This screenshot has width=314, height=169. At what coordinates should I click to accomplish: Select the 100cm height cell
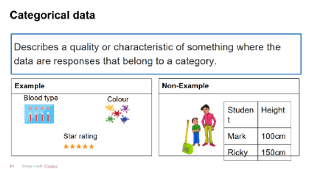[274, 136]
